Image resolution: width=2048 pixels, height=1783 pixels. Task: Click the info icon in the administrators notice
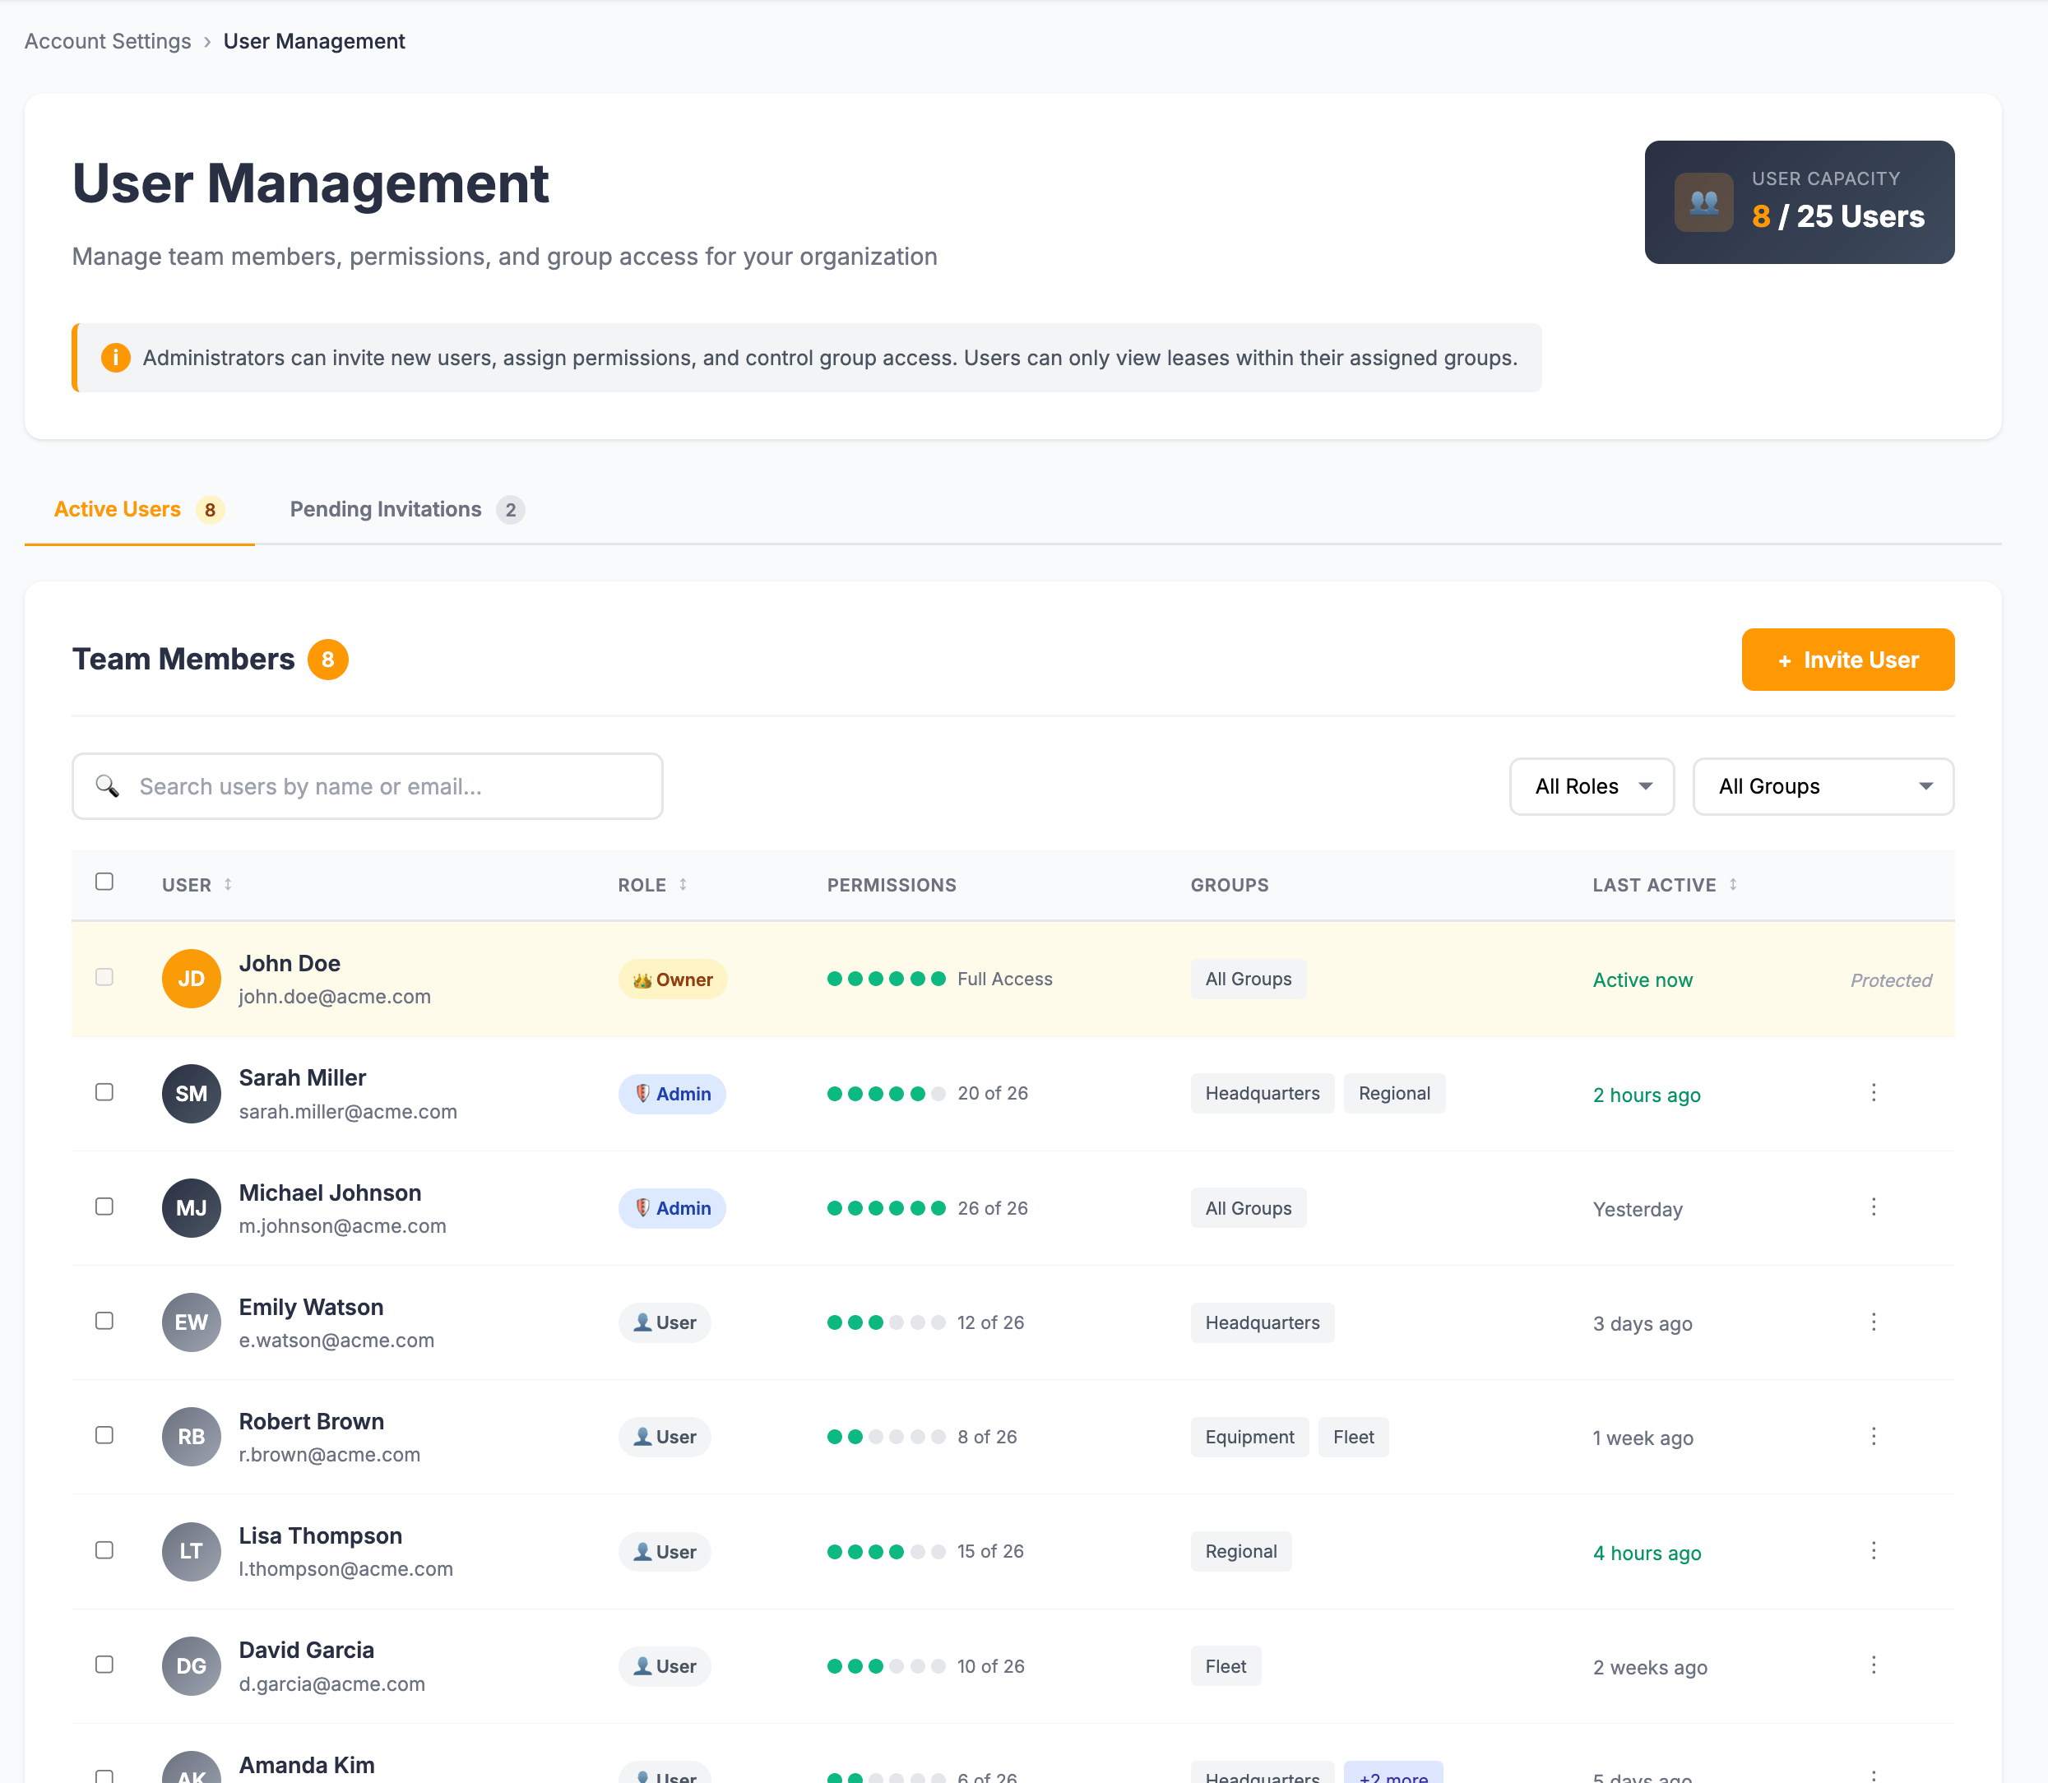tap(115, 357)
